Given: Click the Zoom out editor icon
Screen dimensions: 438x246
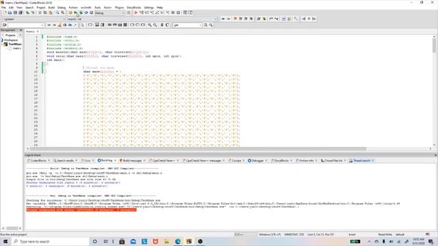Looking at the screenshot, I should click(x=155, y=25).
